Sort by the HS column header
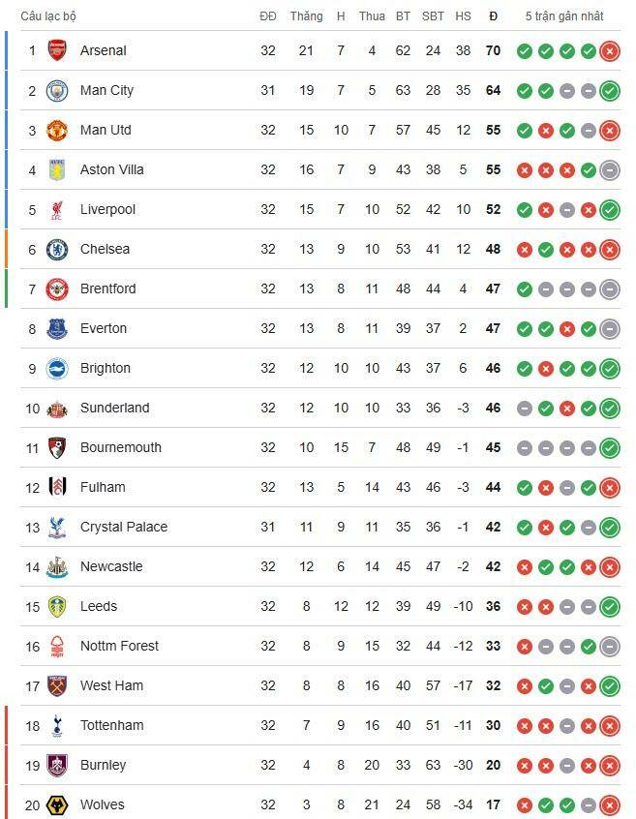636x819 pixels. click(463, 16)
